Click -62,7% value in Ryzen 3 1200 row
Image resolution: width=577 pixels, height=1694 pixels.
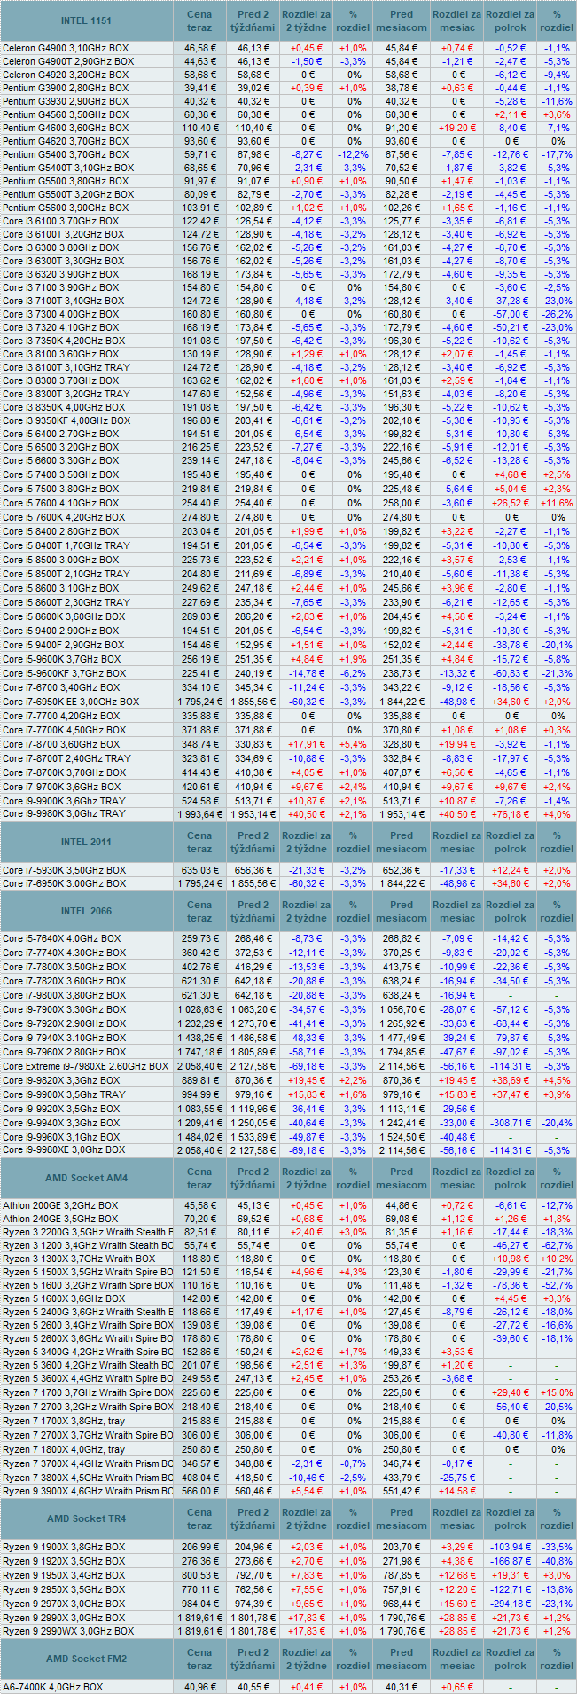[x=556, y=1245]
